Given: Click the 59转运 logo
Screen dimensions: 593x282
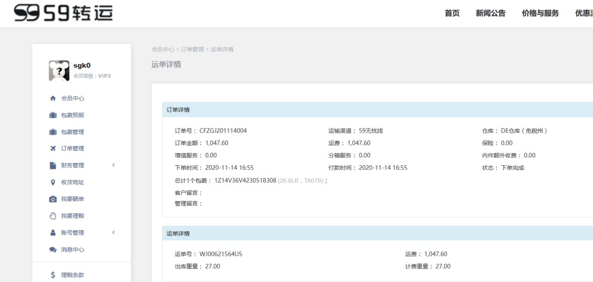Looking at the screenshot, I should point(63,13).
